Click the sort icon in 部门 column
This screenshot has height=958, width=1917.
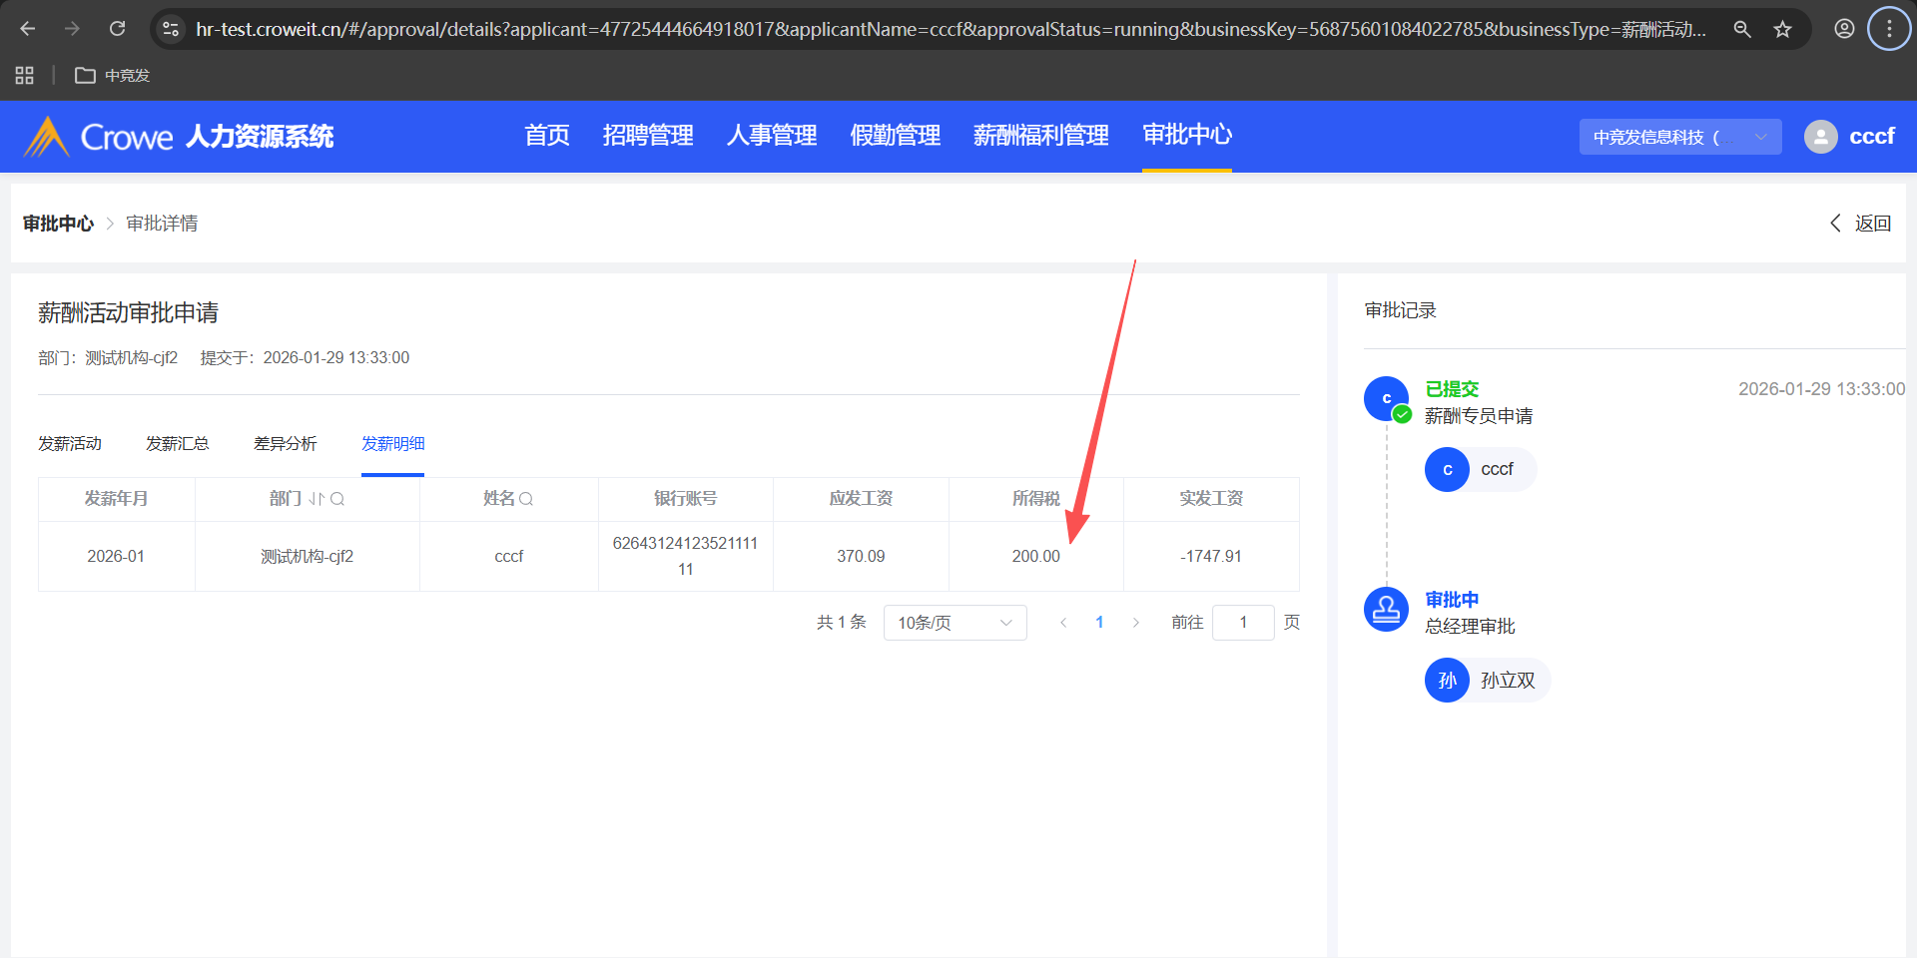[317, 499]
